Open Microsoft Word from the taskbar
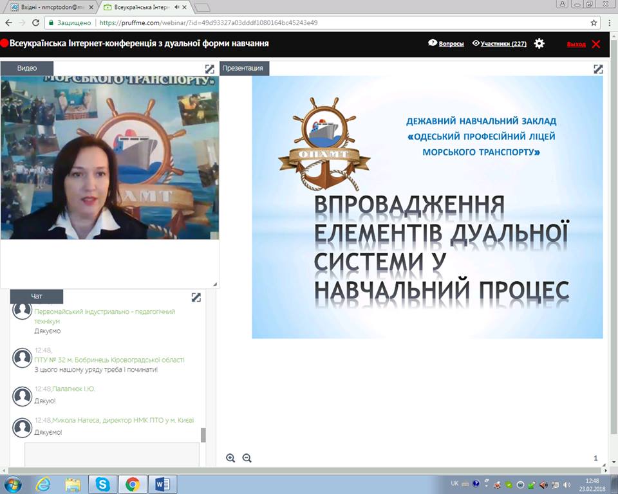 [160, 484]
